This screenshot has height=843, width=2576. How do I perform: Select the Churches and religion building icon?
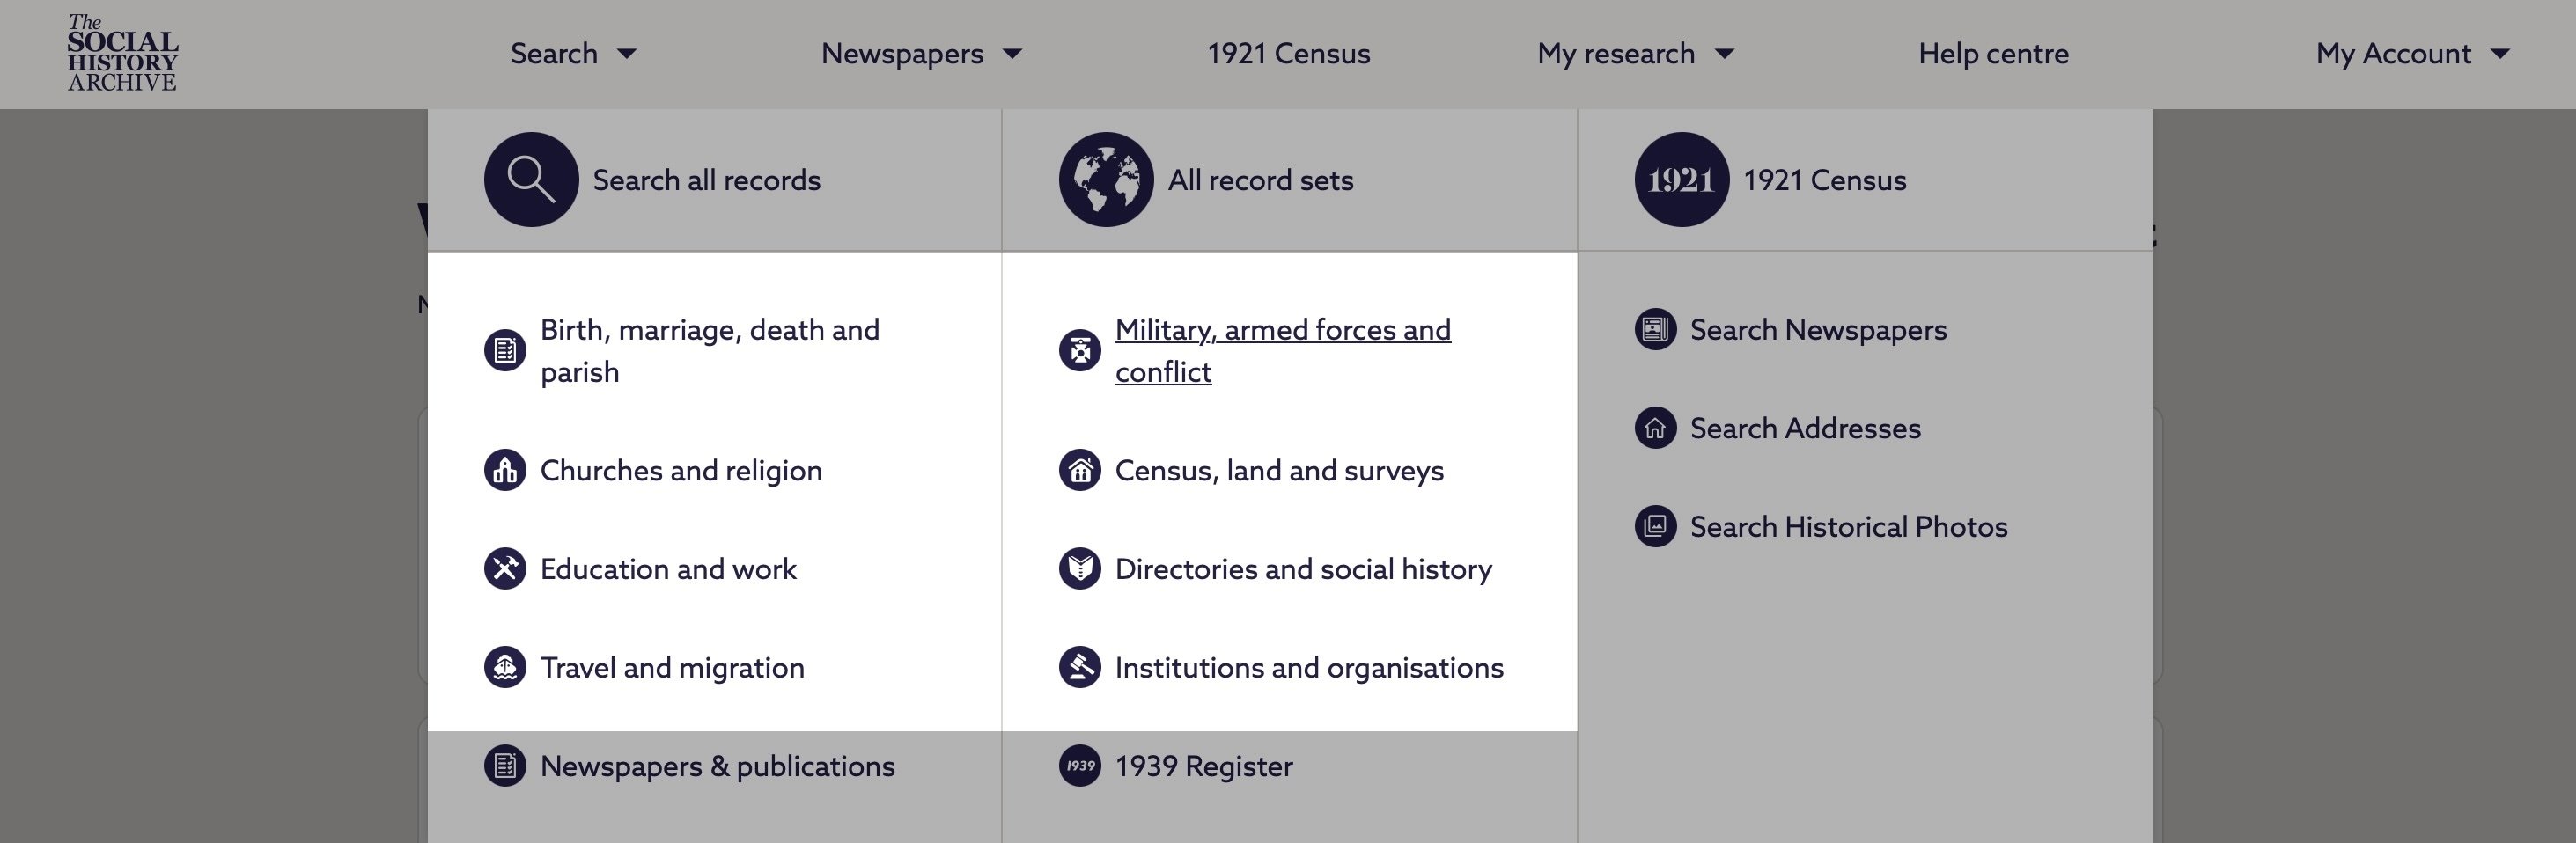(x=504, y=470)
